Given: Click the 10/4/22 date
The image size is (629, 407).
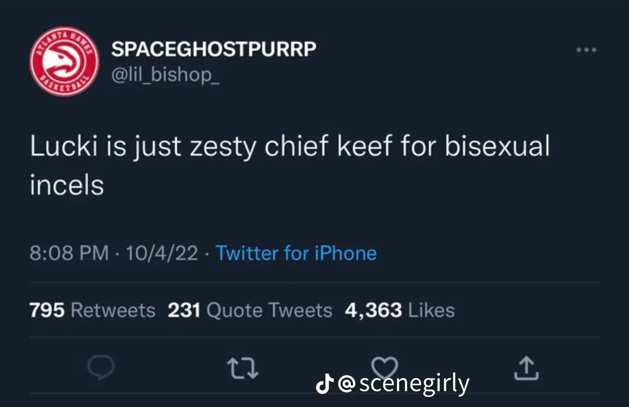Looking at the screenshot, I should click(162, 253).
